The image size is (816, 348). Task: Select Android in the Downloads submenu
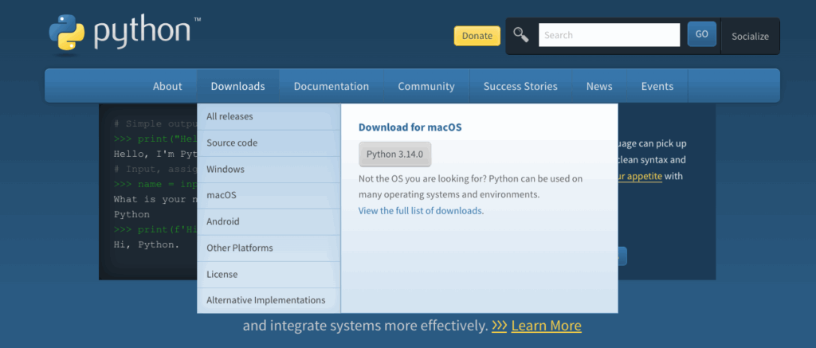[x=223, y=221]
